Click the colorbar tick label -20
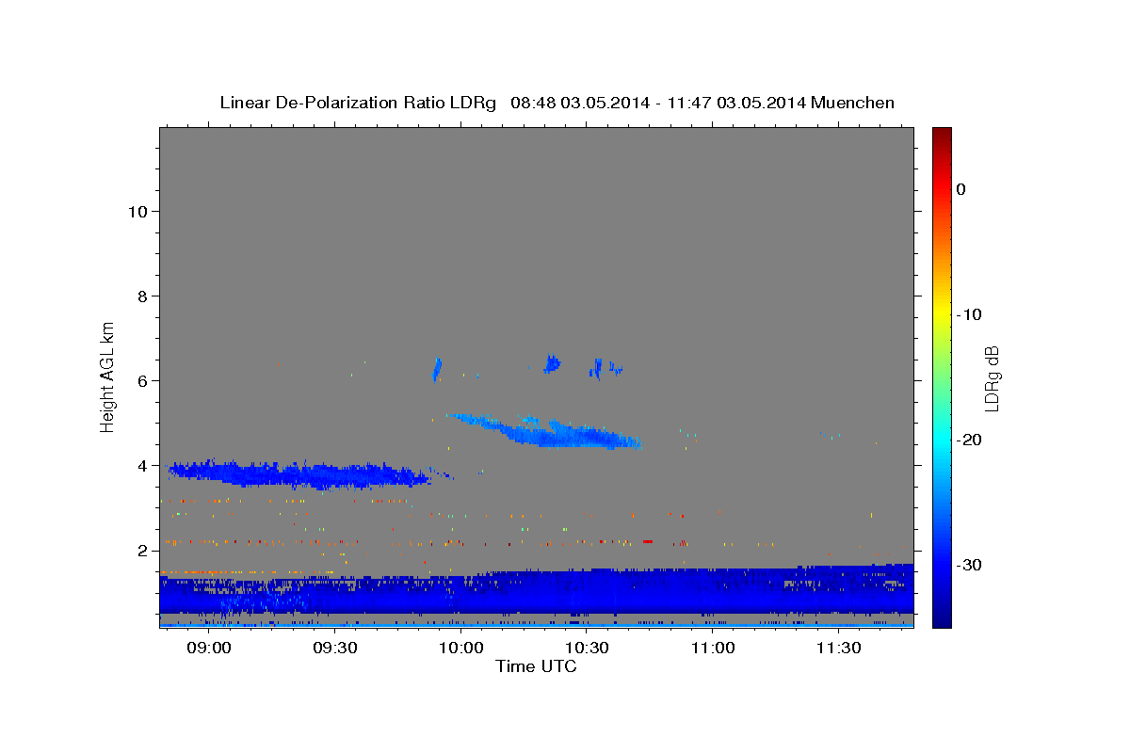The height and width of the screenshot is (753, 1130). [971, 440]
